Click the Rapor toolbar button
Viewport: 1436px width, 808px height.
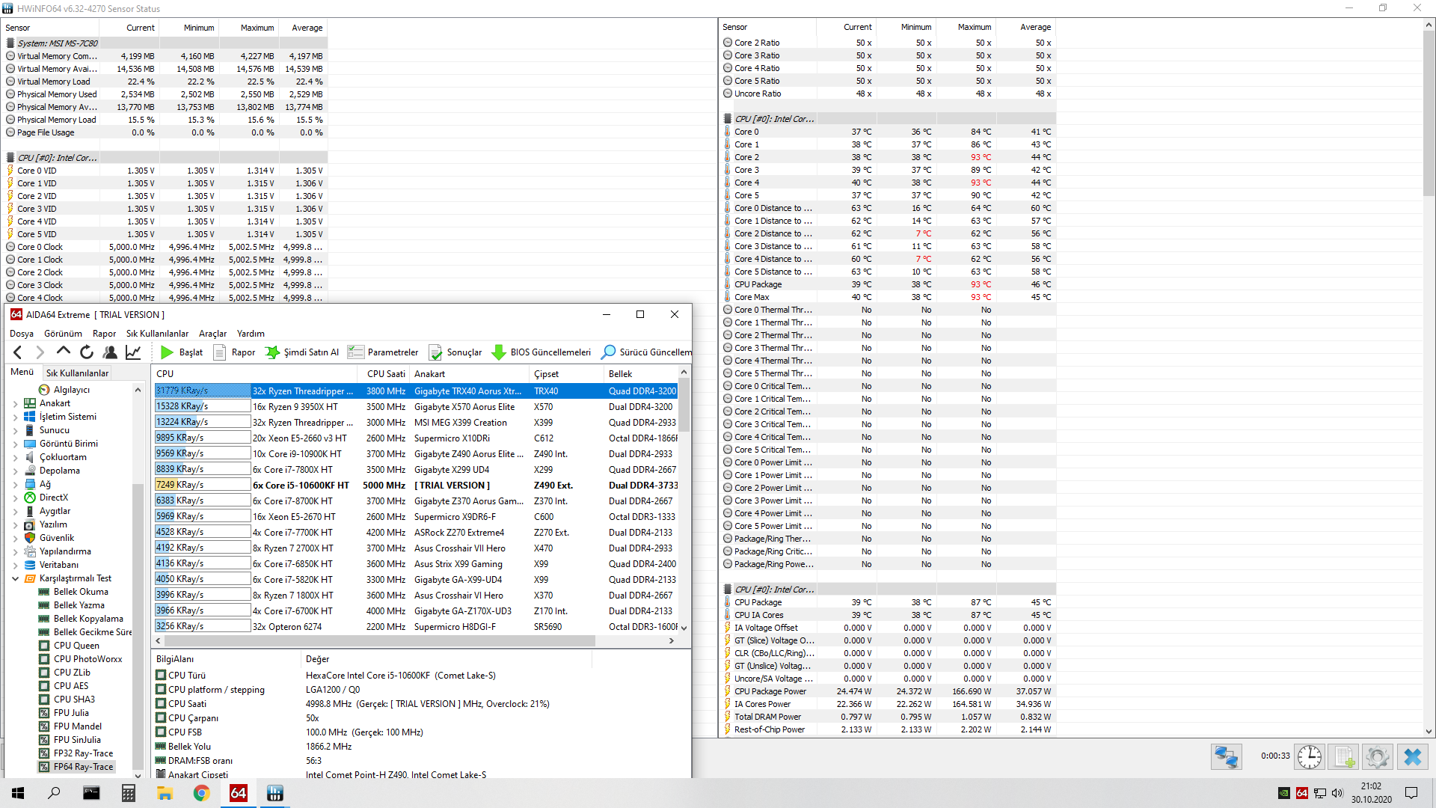[x=234, y=352]
